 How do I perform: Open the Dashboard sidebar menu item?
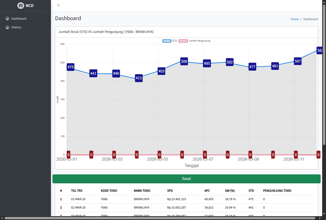pos(25,19)
